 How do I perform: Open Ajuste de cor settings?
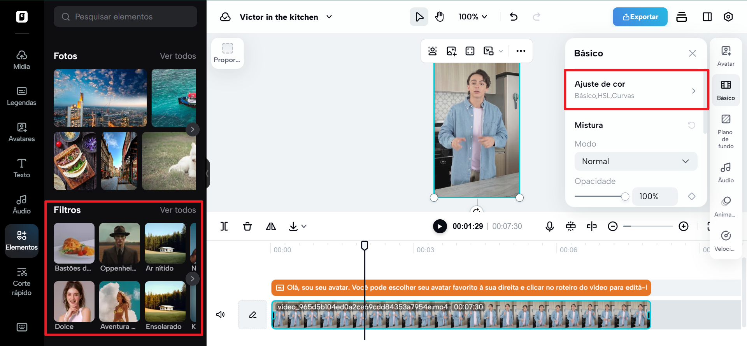pyautogui.click(x=636, y=90)
